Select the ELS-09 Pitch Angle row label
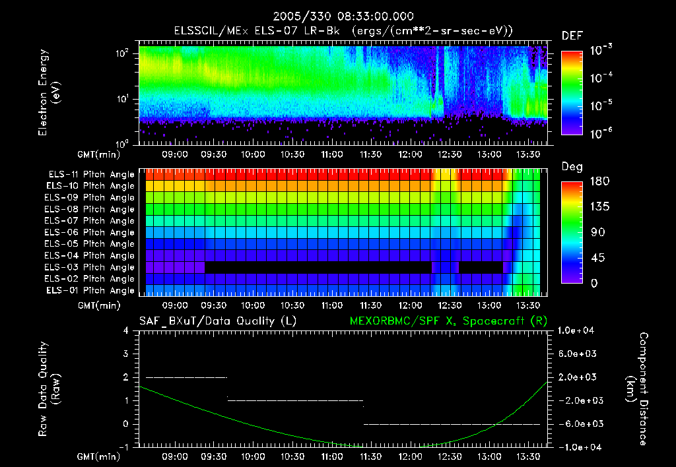The image size is (676, 467). click(x=89, y=198)
